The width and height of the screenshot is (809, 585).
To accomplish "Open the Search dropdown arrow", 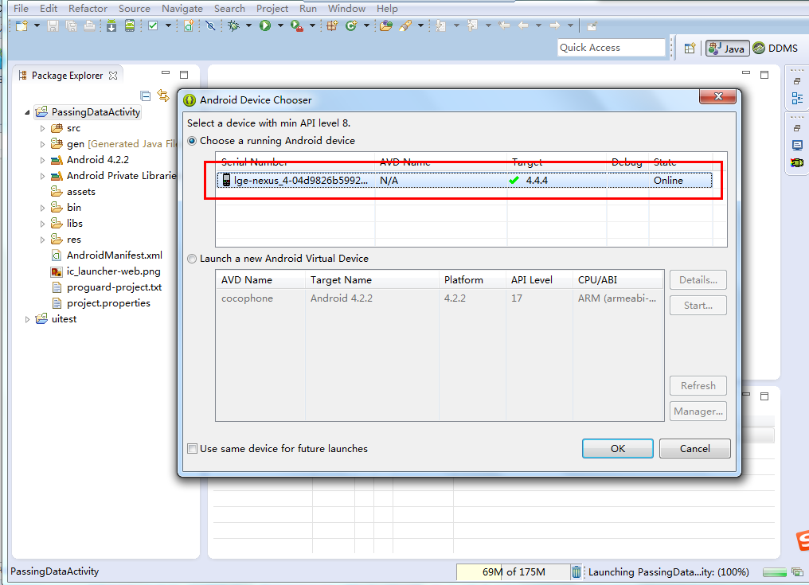I will coord(420,25).
